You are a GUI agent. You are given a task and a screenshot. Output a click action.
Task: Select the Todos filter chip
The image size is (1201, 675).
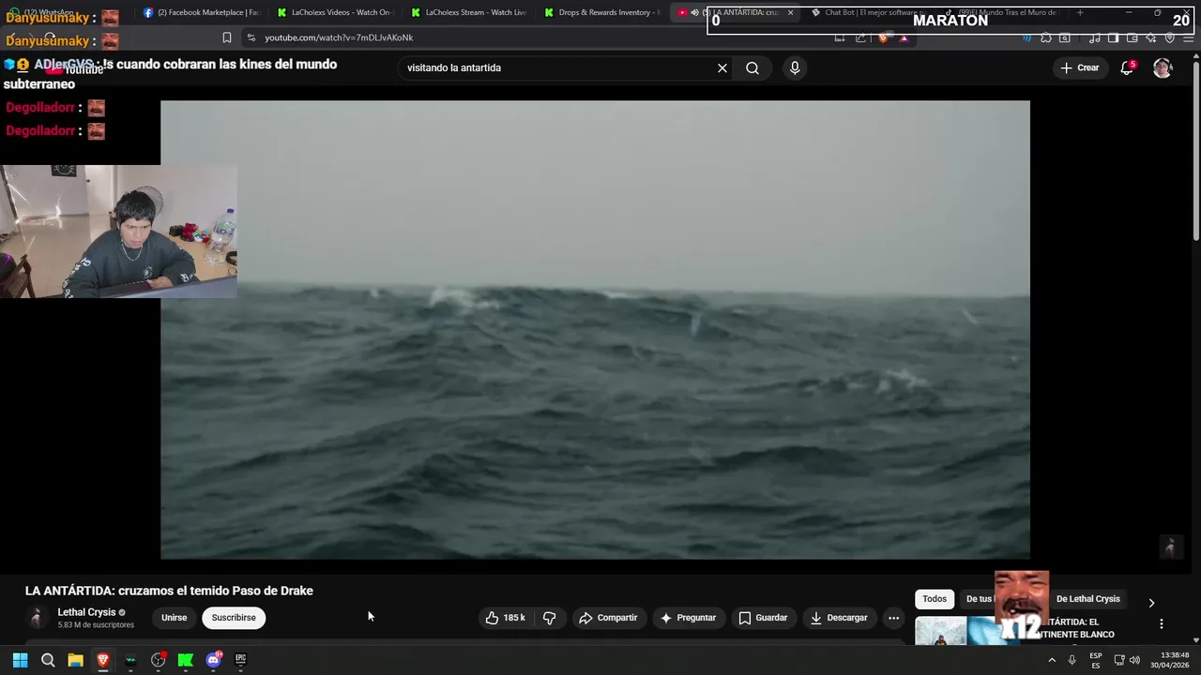pos(935,599)
